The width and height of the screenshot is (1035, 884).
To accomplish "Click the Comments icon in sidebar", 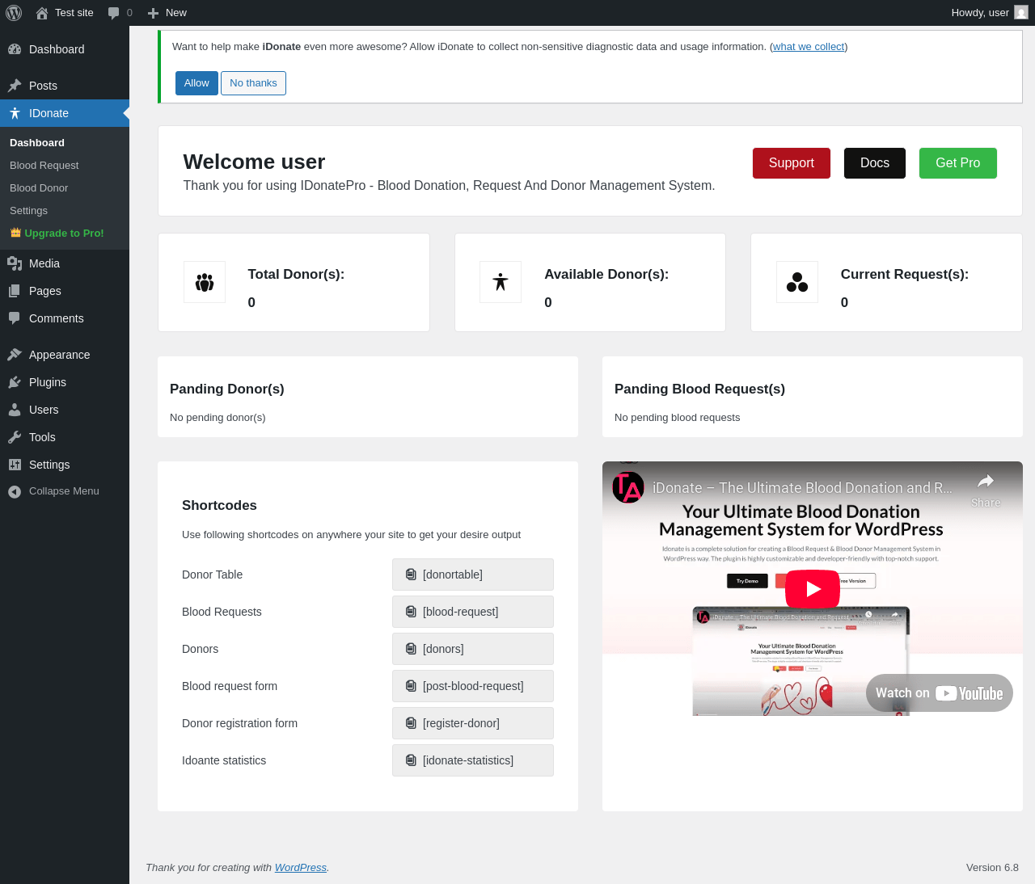I will [x=15, y=318].
